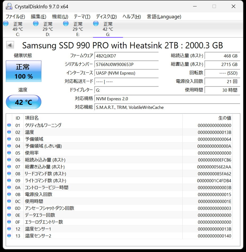
Task: Click status orb for 03 予備領域 row
Action: (x=9, y=139)
